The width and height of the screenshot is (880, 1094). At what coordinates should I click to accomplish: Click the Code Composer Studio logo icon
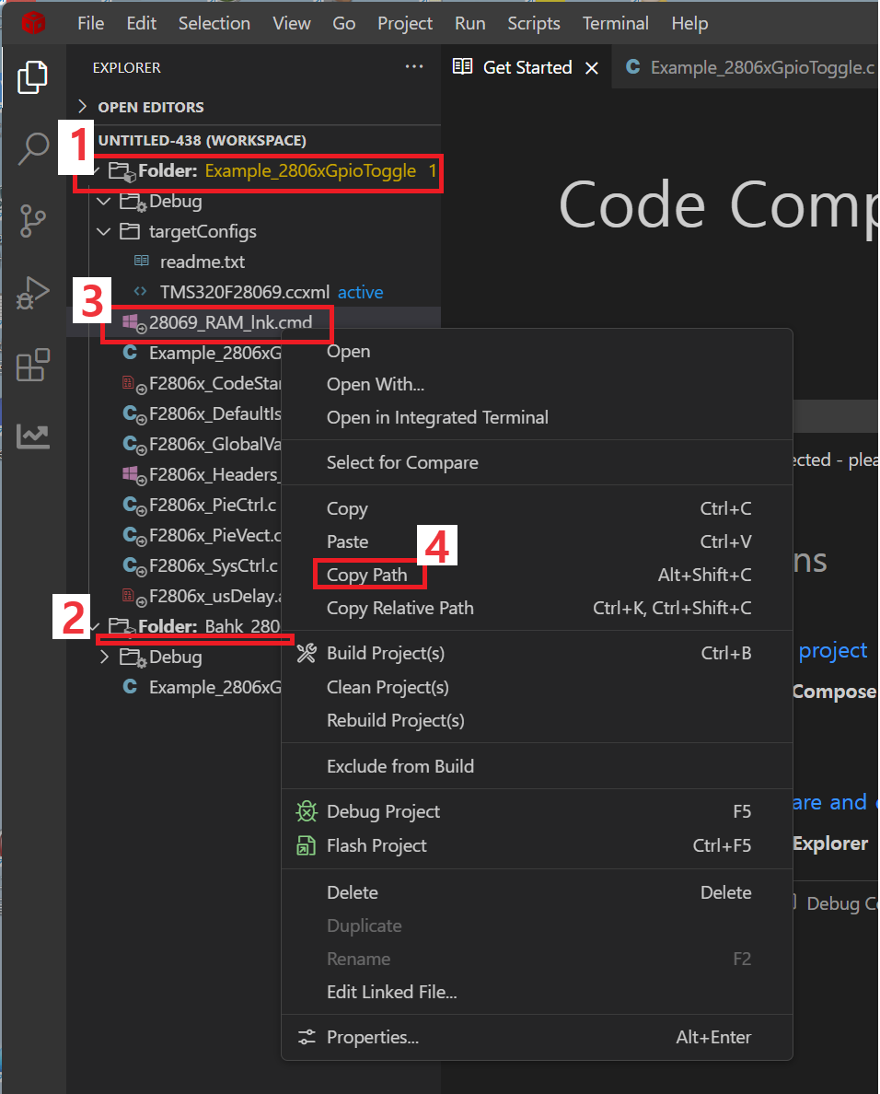click(x=33, y=23)
